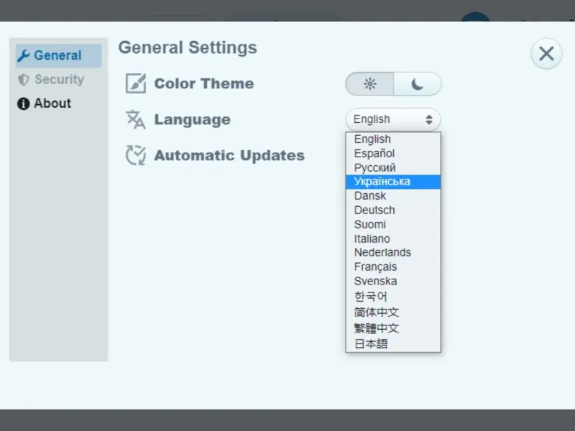This screenshot has height=431, width=575.
Task: Enable the light theme sun toggle
Action: [370, 83]
